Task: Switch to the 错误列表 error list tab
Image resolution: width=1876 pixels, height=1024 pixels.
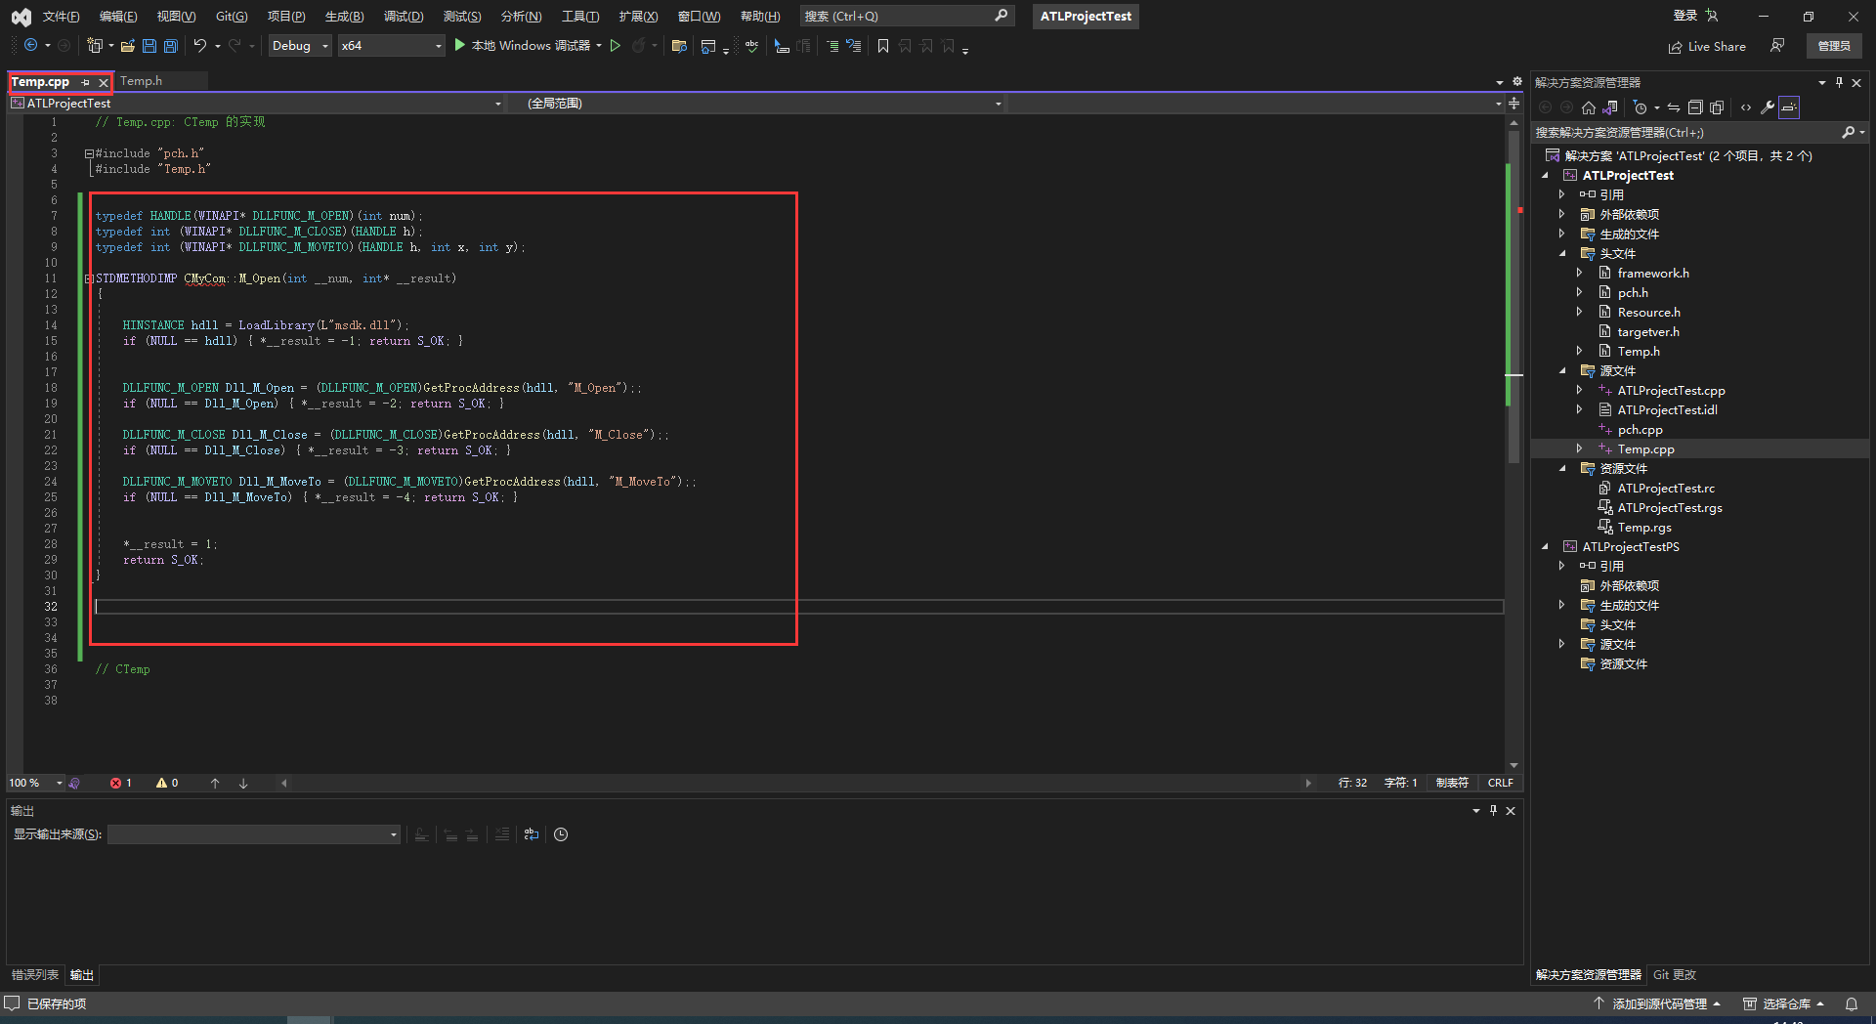Action: point(35,975)
